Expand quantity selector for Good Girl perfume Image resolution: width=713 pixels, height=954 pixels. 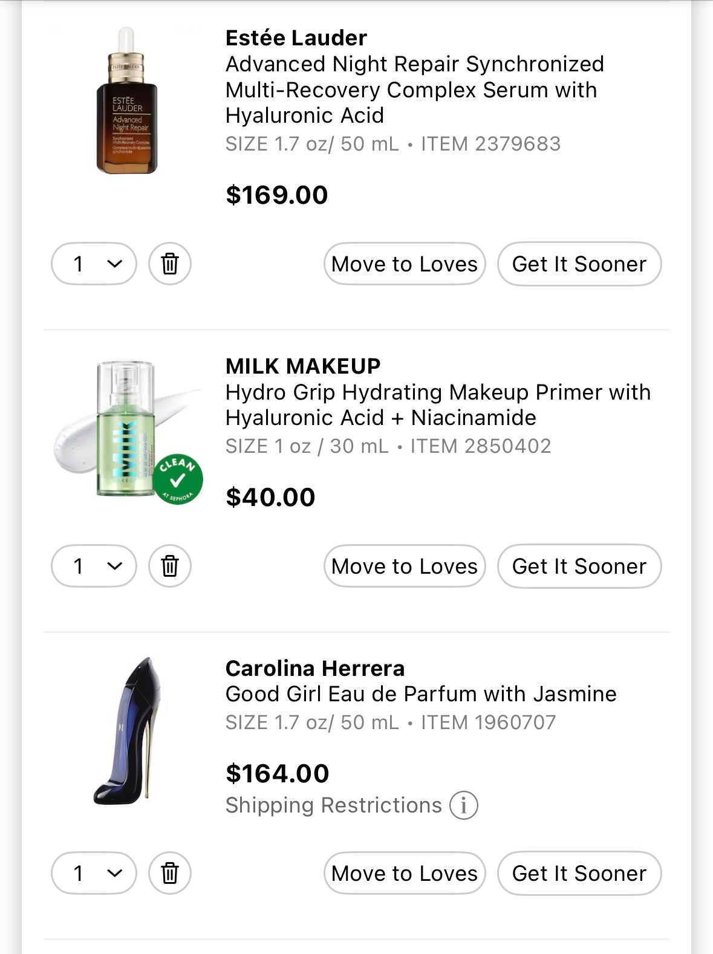94,874
